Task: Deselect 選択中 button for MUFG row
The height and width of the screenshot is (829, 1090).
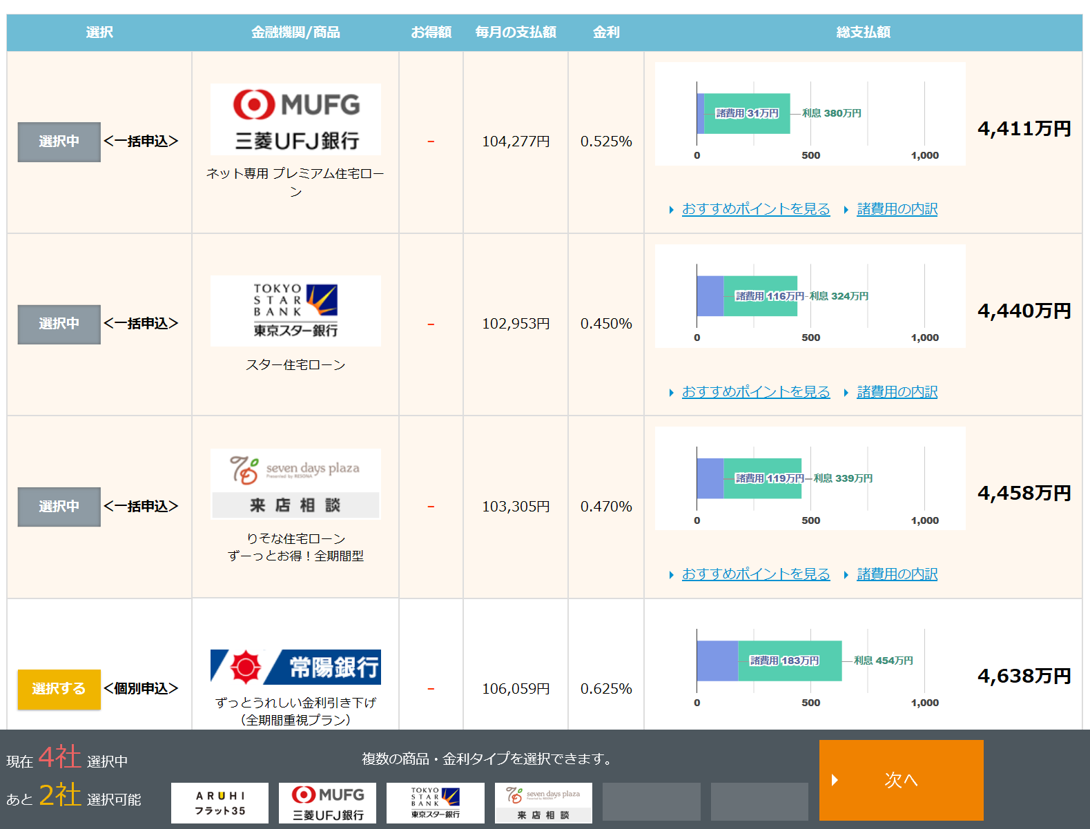Action: tap(59, 142)
